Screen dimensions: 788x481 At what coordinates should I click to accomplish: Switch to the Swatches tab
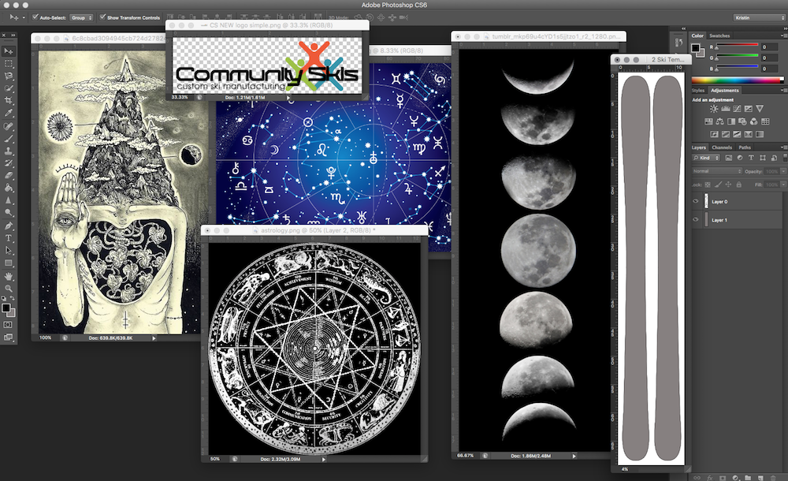coord(719,35)
